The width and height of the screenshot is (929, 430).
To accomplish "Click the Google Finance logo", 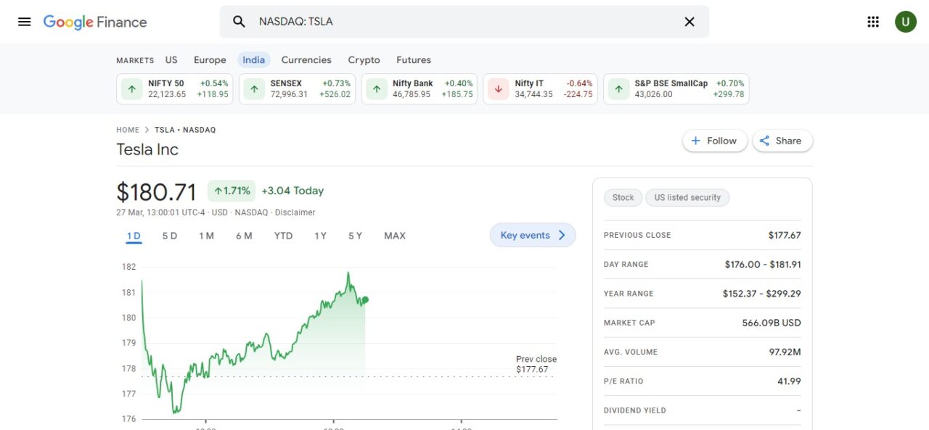I will pos(95,22).
